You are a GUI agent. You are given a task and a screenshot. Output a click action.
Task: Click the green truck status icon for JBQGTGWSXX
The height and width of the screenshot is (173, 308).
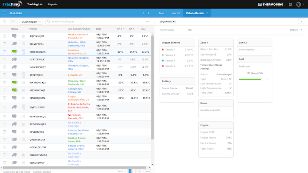click(14, 52)
